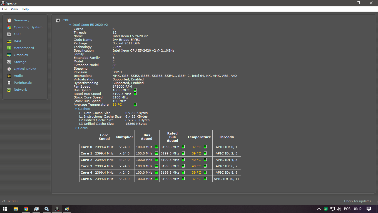Click the Fan Speed value 675000 RPM
The height and width of the screenshot is (213, 378).
pyautogui.click(x=122, y=87)
